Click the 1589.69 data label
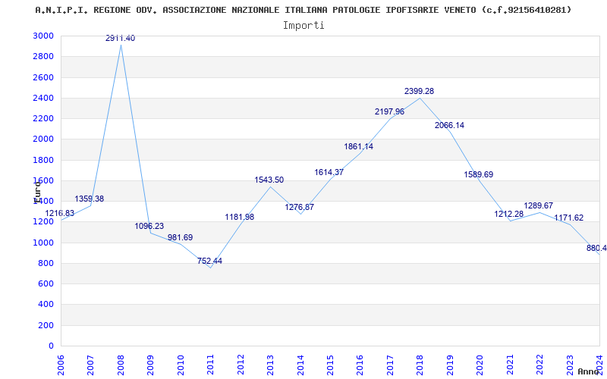The image size is (607, 379). pos(479,174)
